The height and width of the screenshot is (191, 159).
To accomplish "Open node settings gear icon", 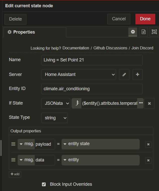I will [133, 32].
